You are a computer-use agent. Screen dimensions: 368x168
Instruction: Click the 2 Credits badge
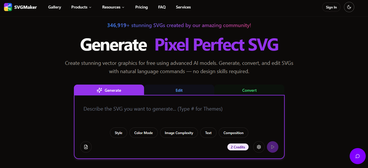click(238, 147)
